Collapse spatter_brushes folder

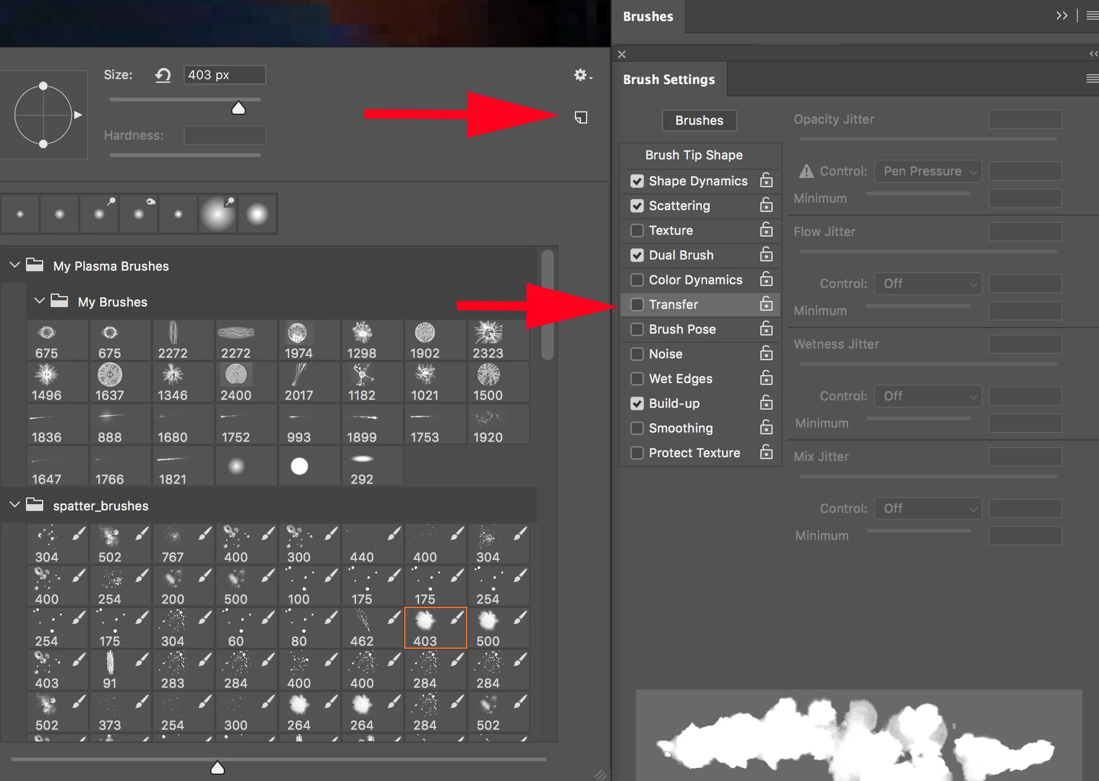pos(15,505)
